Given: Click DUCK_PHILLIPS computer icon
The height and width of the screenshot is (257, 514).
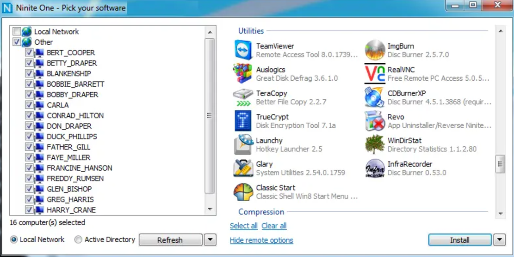Looking at the screenshot, I should click(x=39, y=137).
